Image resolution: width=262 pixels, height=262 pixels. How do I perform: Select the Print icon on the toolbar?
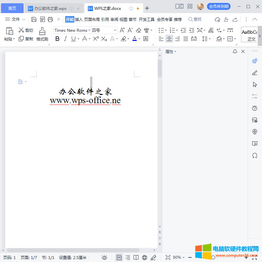tap(50, 19)
